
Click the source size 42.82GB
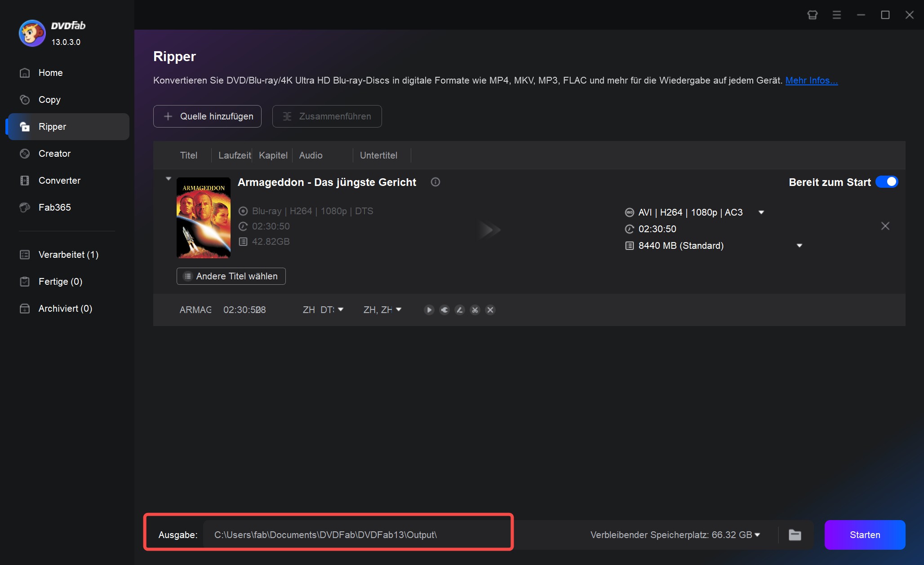point(271,242)
